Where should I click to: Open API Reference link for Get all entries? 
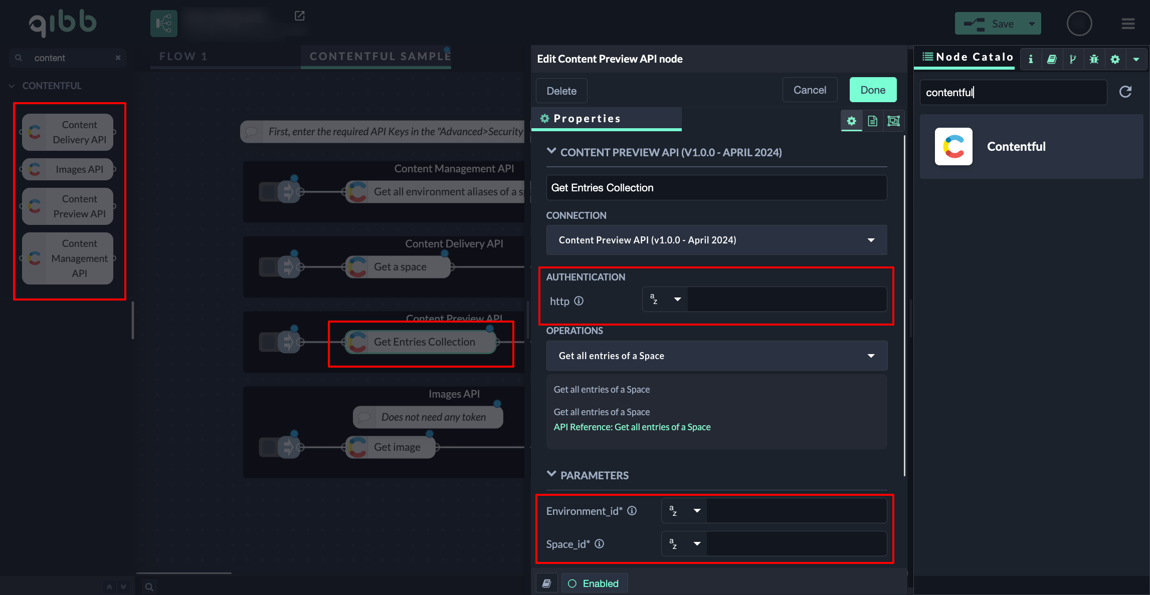click(x=632, y=427)
